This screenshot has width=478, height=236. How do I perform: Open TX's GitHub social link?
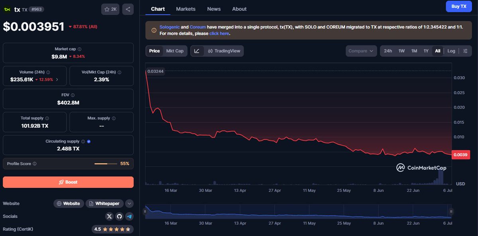click(x=120, y=216)
